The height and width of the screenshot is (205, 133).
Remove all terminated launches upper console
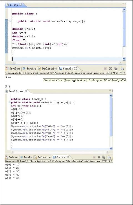tap(116, 68)
